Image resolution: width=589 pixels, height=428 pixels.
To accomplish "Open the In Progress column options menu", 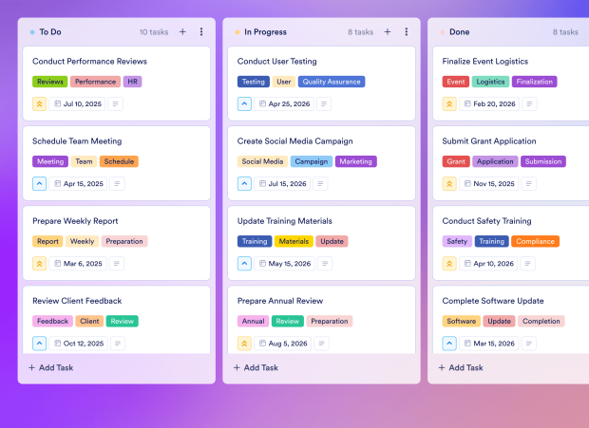I will click(407, 31).
